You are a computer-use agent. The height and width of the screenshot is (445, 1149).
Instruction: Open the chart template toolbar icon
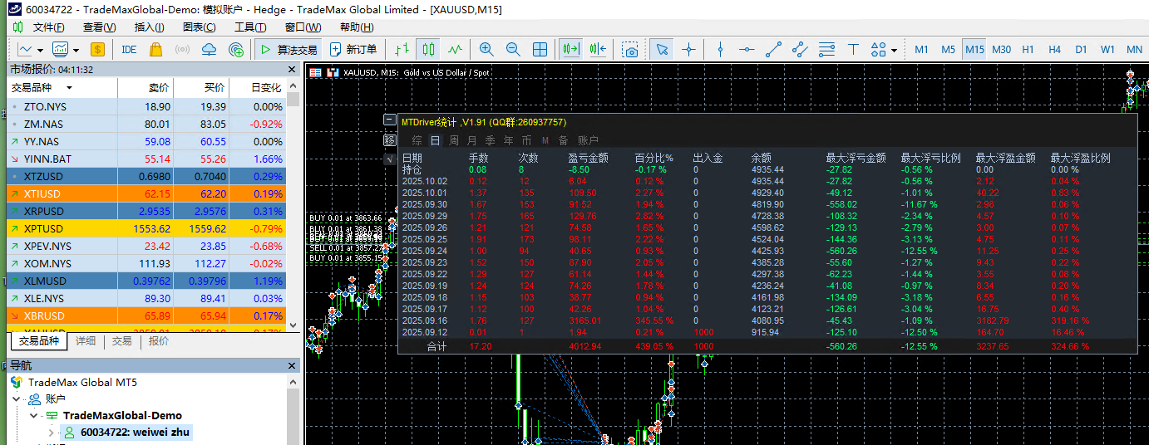point(61,50)
